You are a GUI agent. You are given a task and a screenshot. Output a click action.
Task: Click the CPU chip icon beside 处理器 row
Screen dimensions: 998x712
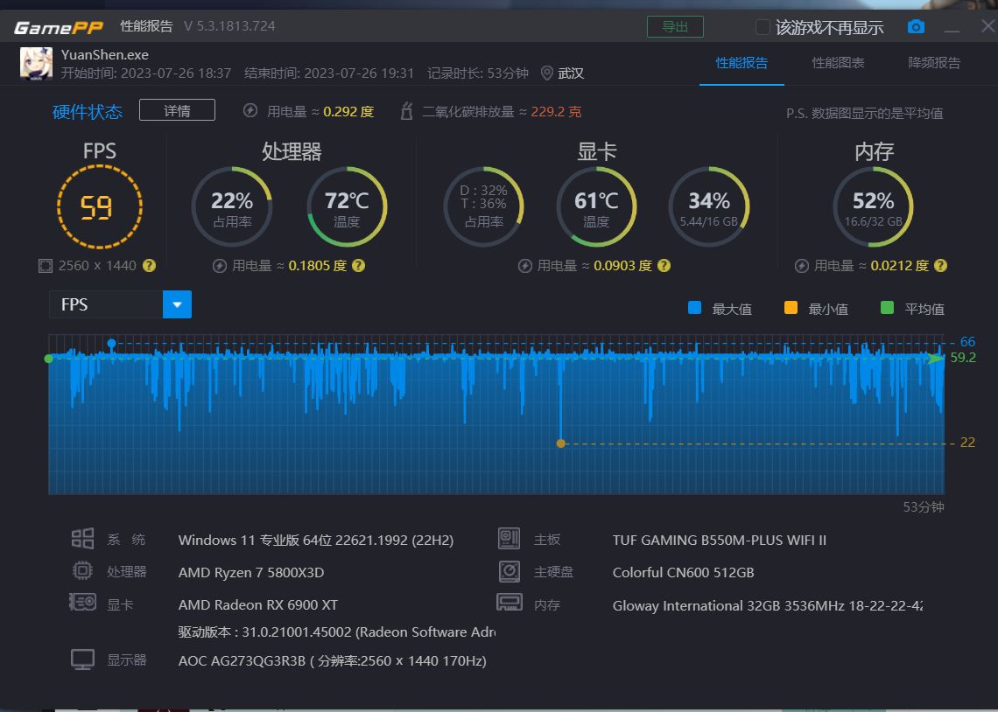pos(83,570)
